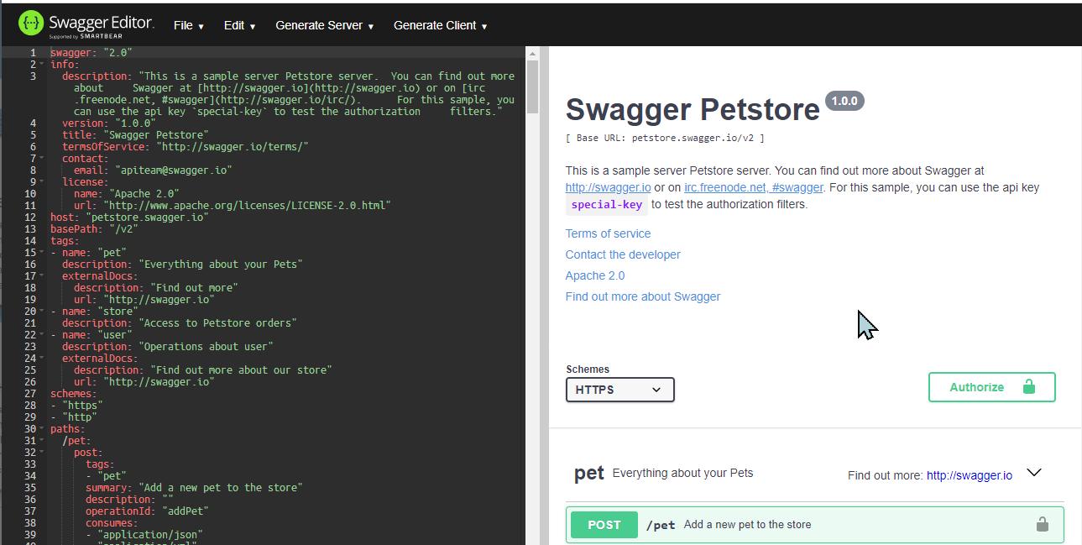Viewport: 1082px width, 545px height.
Task: Collapse the tags block at line 14
Action: click(x=42, y=241)
